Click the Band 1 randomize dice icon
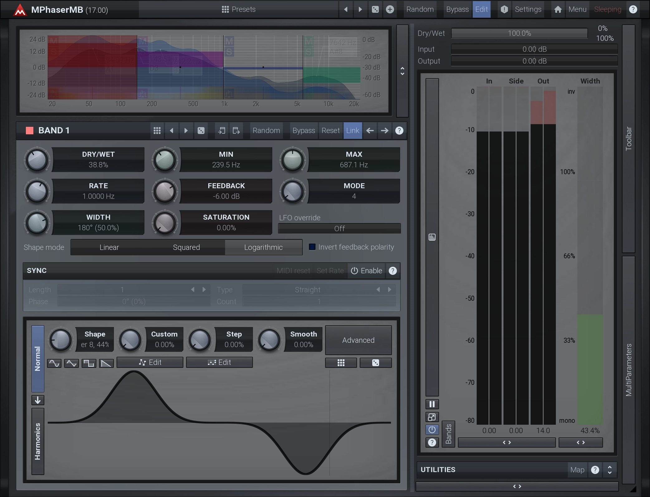The height and width of the screenshot is (497, 650). tap(201, 131)
